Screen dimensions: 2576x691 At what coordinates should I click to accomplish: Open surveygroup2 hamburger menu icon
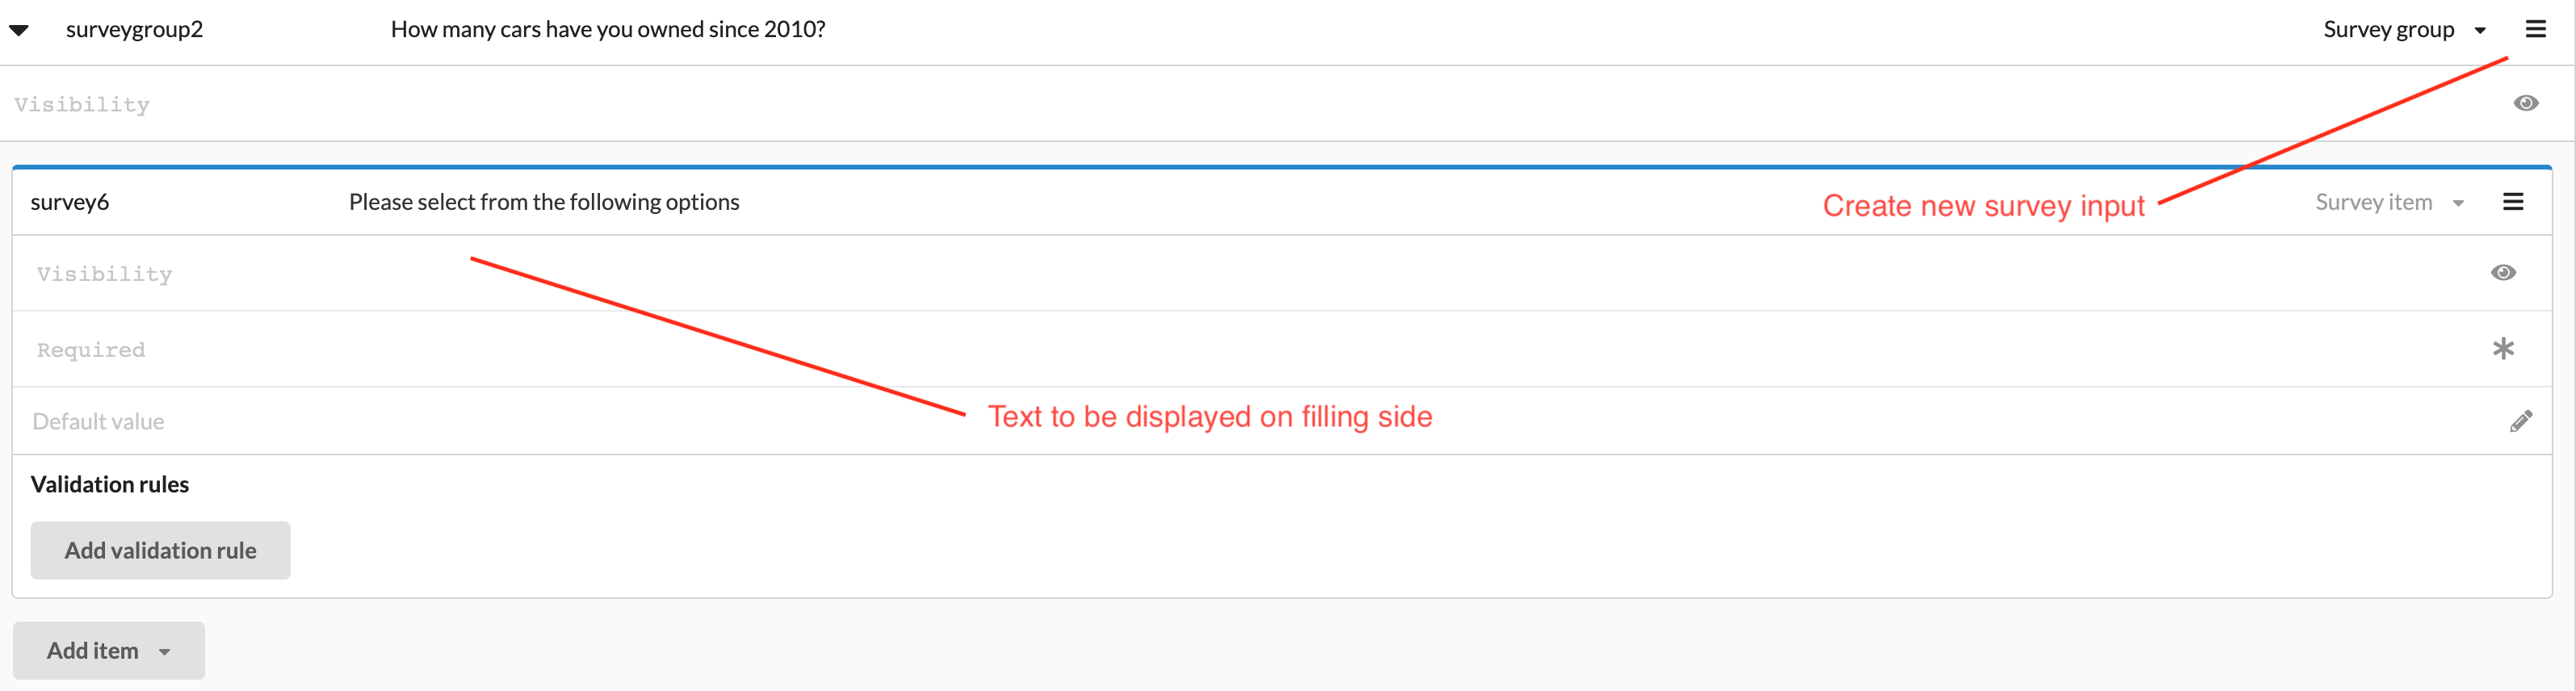[x=2535, y=29]
